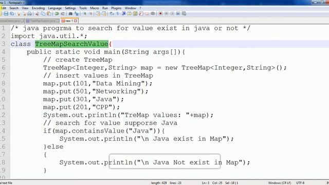Screen dimensions: 329x185
Task: Click the Print toolbar icon
Action: coord(30,14)
